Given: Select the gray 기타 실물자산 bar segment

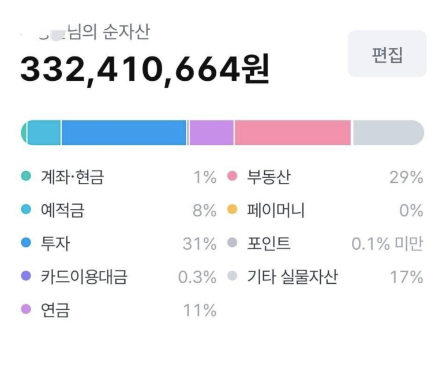Looking at the screenshot, I should pos(388,133).
